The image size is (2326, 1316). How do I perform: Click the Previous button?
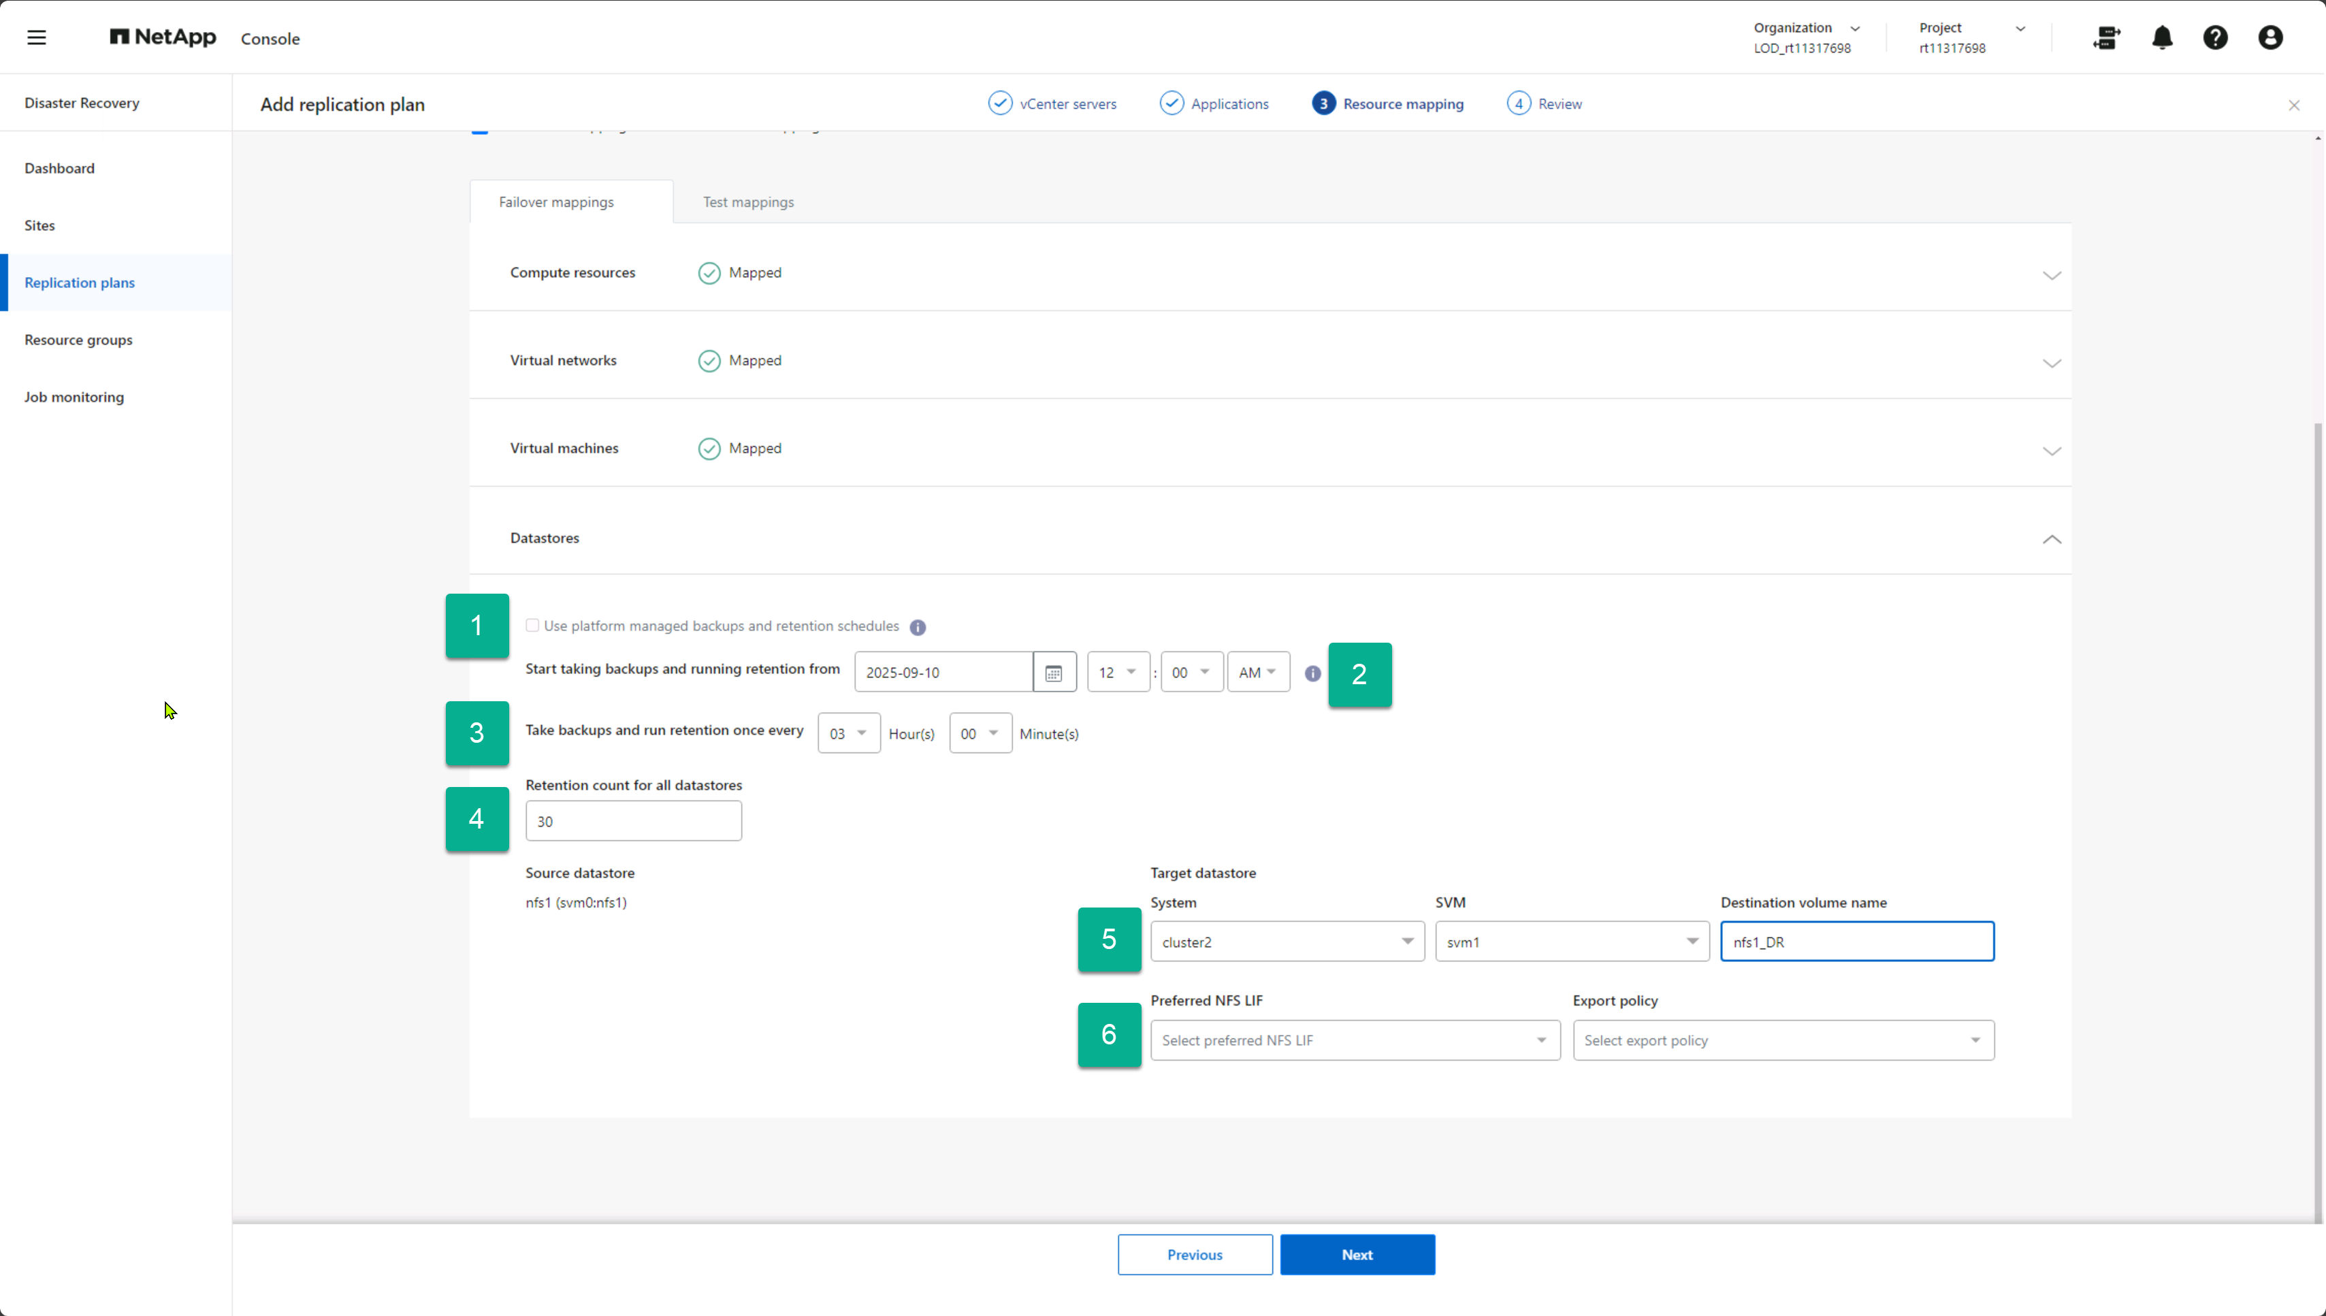(x=1194, y=1255)
